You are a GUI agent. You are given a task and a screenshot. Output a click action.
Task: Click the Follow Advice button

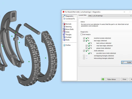point(111,79)
